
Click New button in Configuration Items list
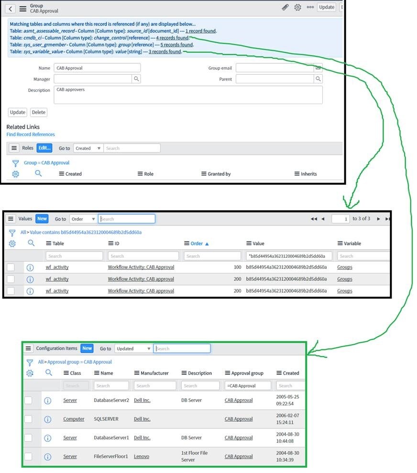pyautogui.click(x=87, y=348)
